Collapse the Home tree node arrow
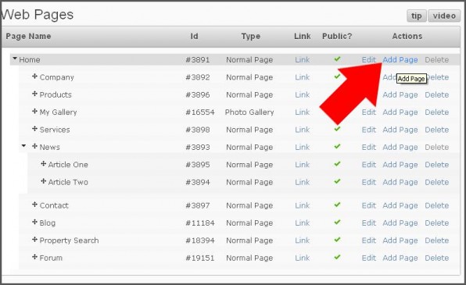This screenshot has height=285, width=466. [15, 59]
